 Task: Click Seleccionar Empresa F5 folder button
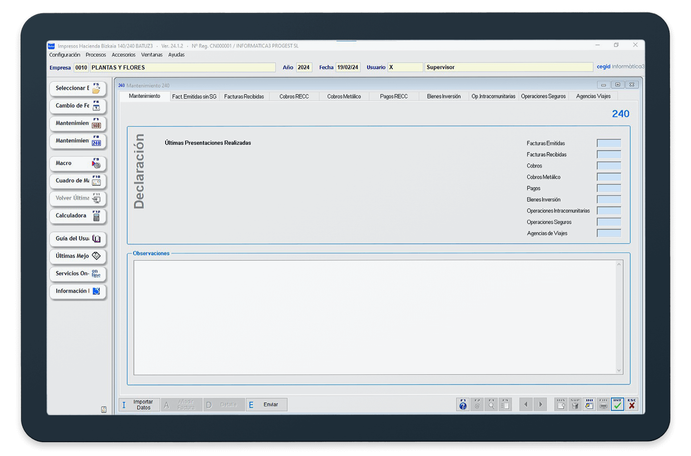click(x=78, y=89)
